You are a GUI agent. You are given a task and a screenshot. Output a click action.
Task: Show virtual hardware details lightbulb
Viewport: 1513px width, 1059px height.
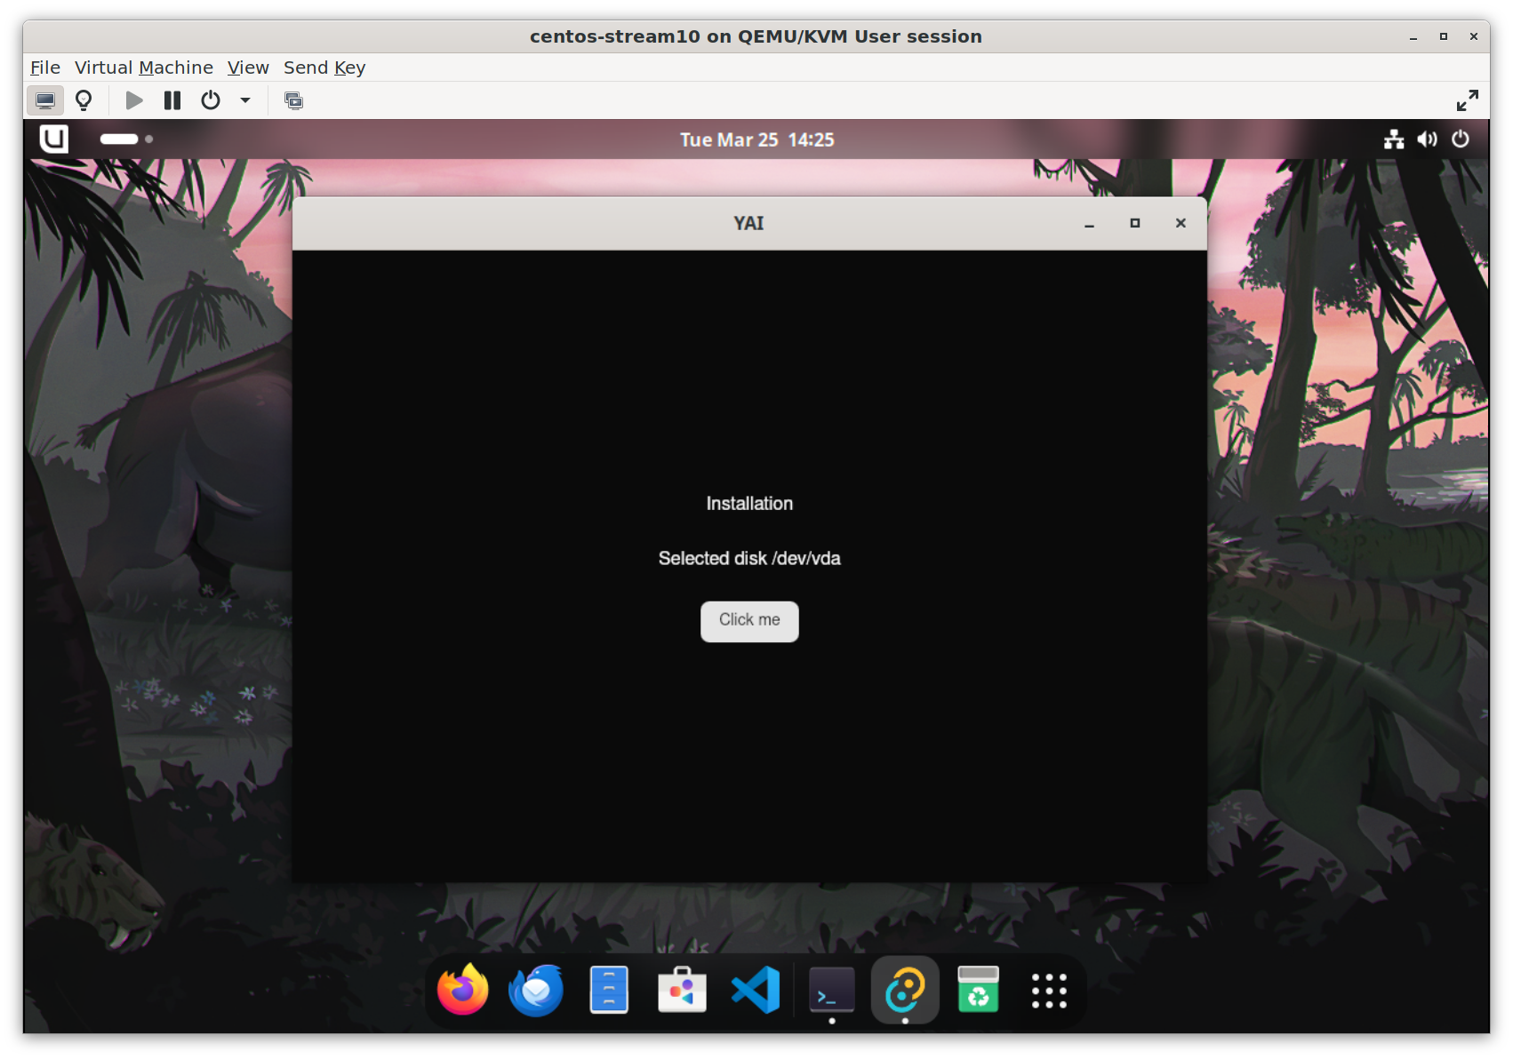pos(84,100)
